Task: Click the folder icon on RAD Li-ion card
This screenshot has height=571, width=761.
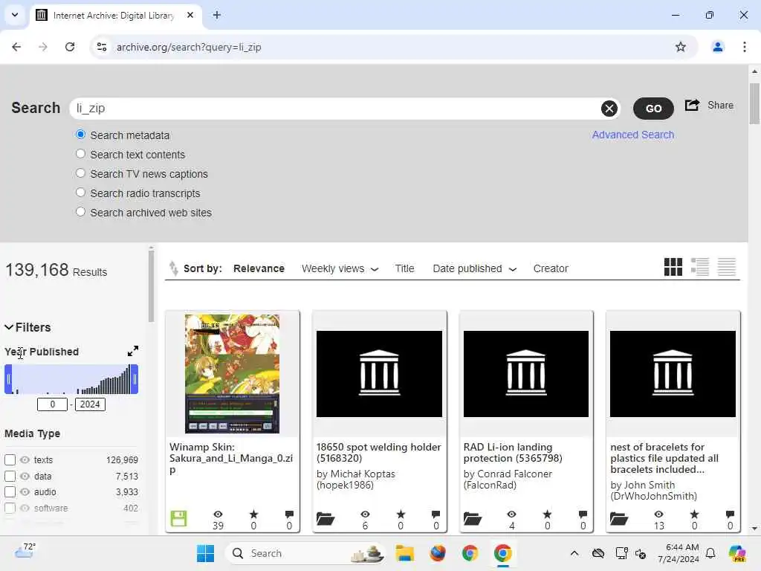Action: (472, 518)
